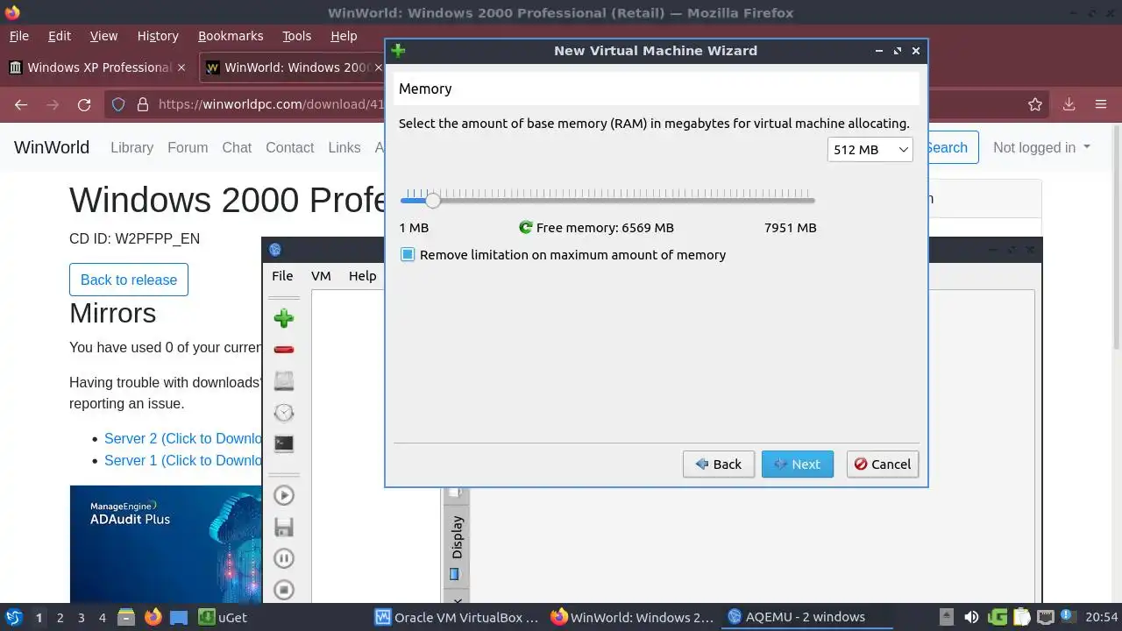Click the site padlock icon in address bar
The image size is (1122, 631).
(143, 104)
